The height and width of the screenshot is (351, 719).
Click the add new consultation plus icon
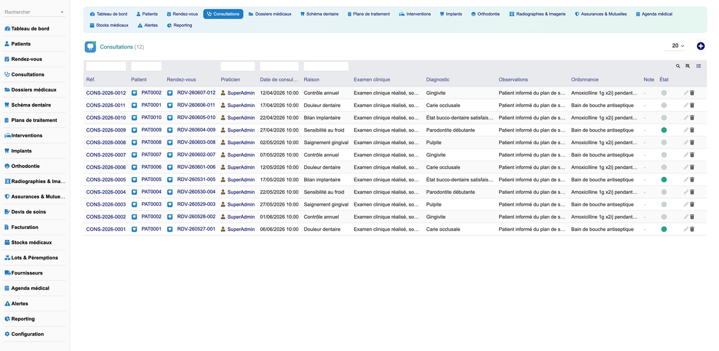[700, 46]
